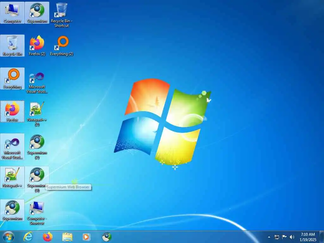Open the clock showing 7:10 AM
Viewport: 324px width, 243px height.
click(308, 237)
